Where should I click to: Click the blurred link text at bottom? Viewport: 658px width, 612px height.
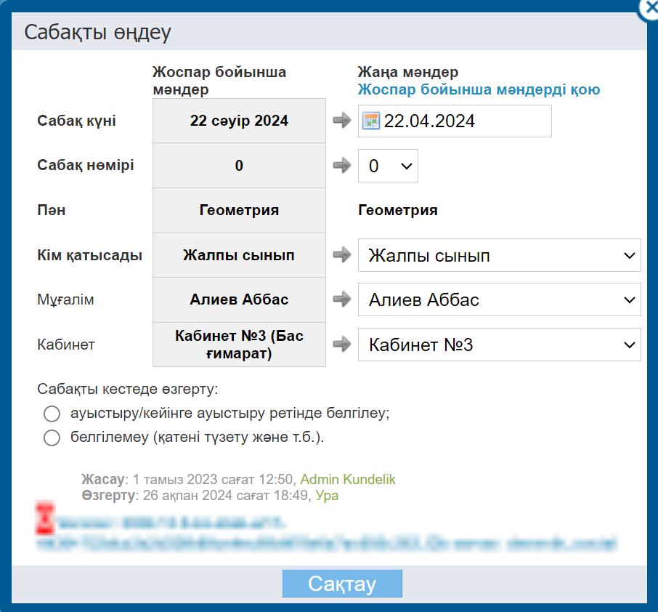point(327,541)
